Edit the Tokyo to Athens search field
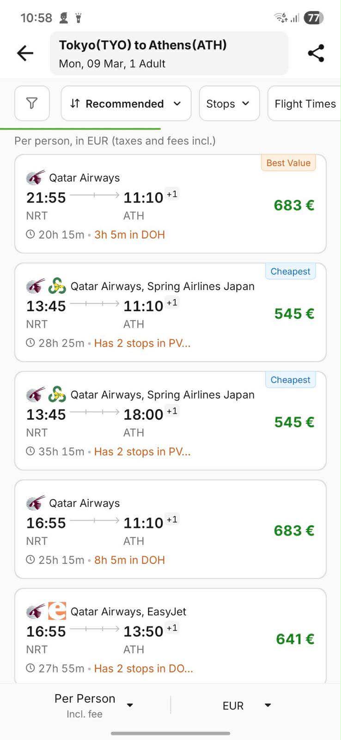The width and height of the screenshot is (341, 740). pyautogui.click(x=169, y=54)
